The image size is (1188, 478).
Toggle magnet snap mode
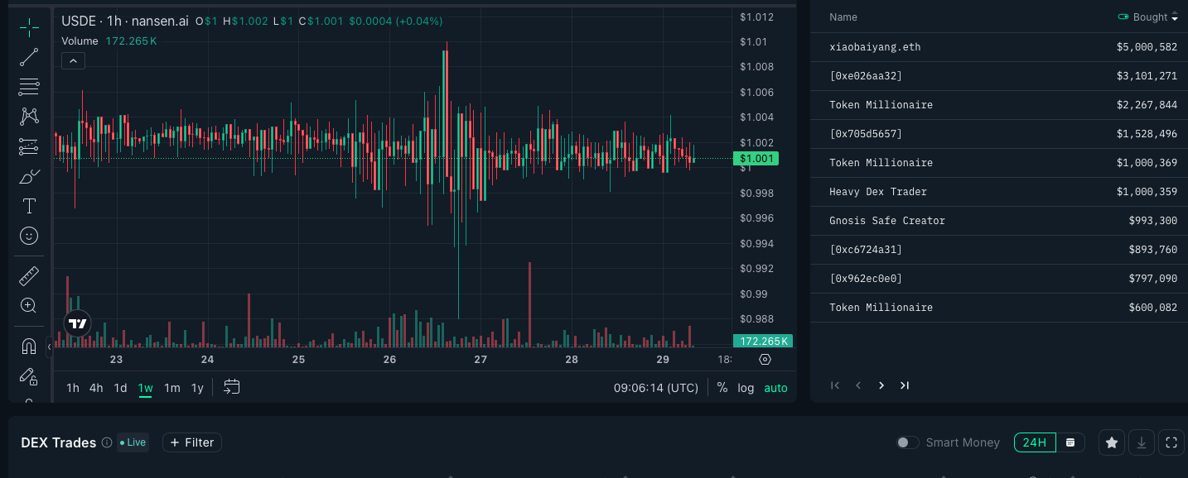click(29, 347)
